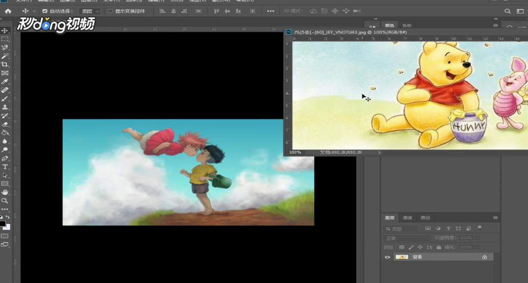Open the search magnifier icon
Viewport: 528px width, 283px height.
pos(508,11)
